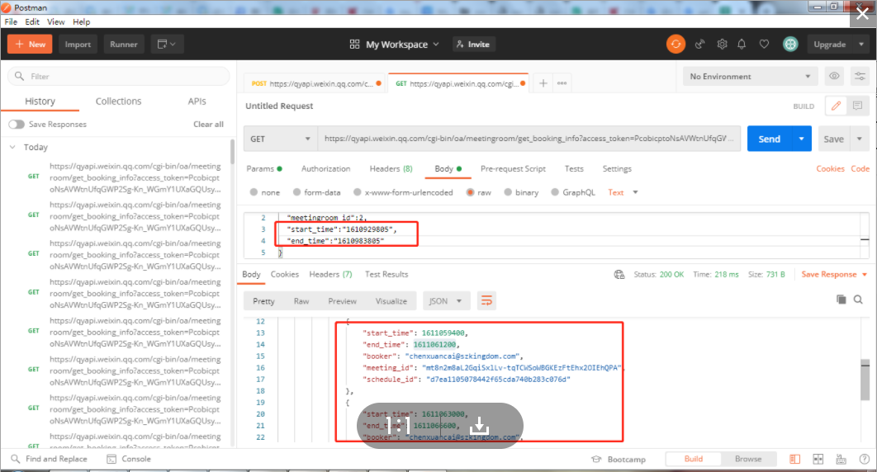Click the history Filter search field

(119, 76)
